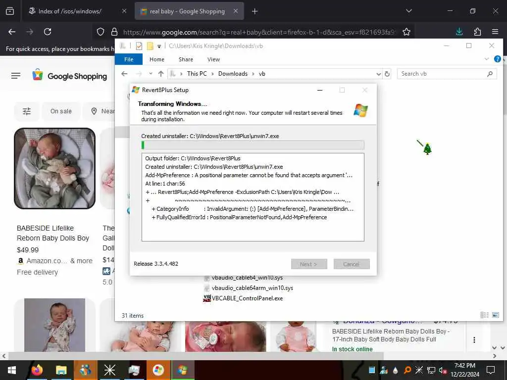Open the BABESIDE reborn baby doll product image
Screen dimensions: 507x380
pyautogui.click(x=54, y=168)
